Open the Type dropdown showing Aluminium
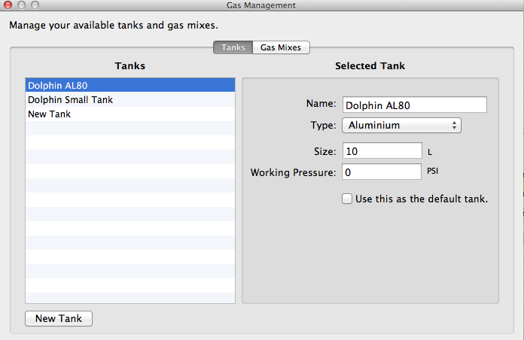 (x=401, y=126)
